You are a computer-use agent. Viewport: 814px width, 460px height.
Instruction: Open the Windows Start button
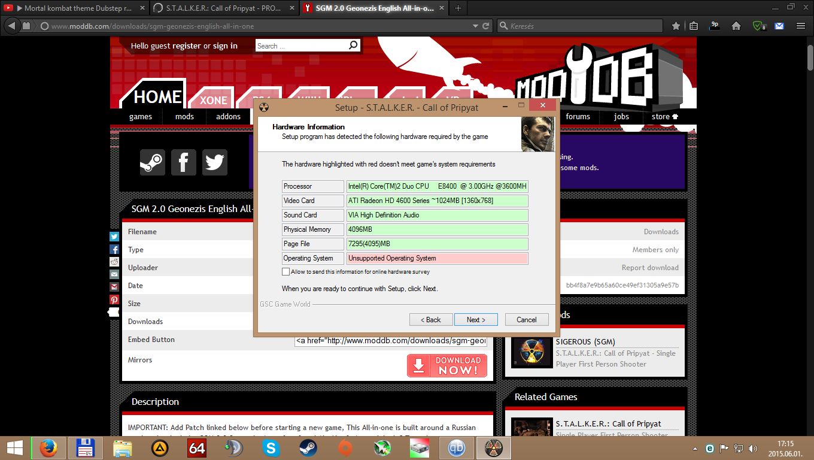pyautogui.click(x=15, y=448)
